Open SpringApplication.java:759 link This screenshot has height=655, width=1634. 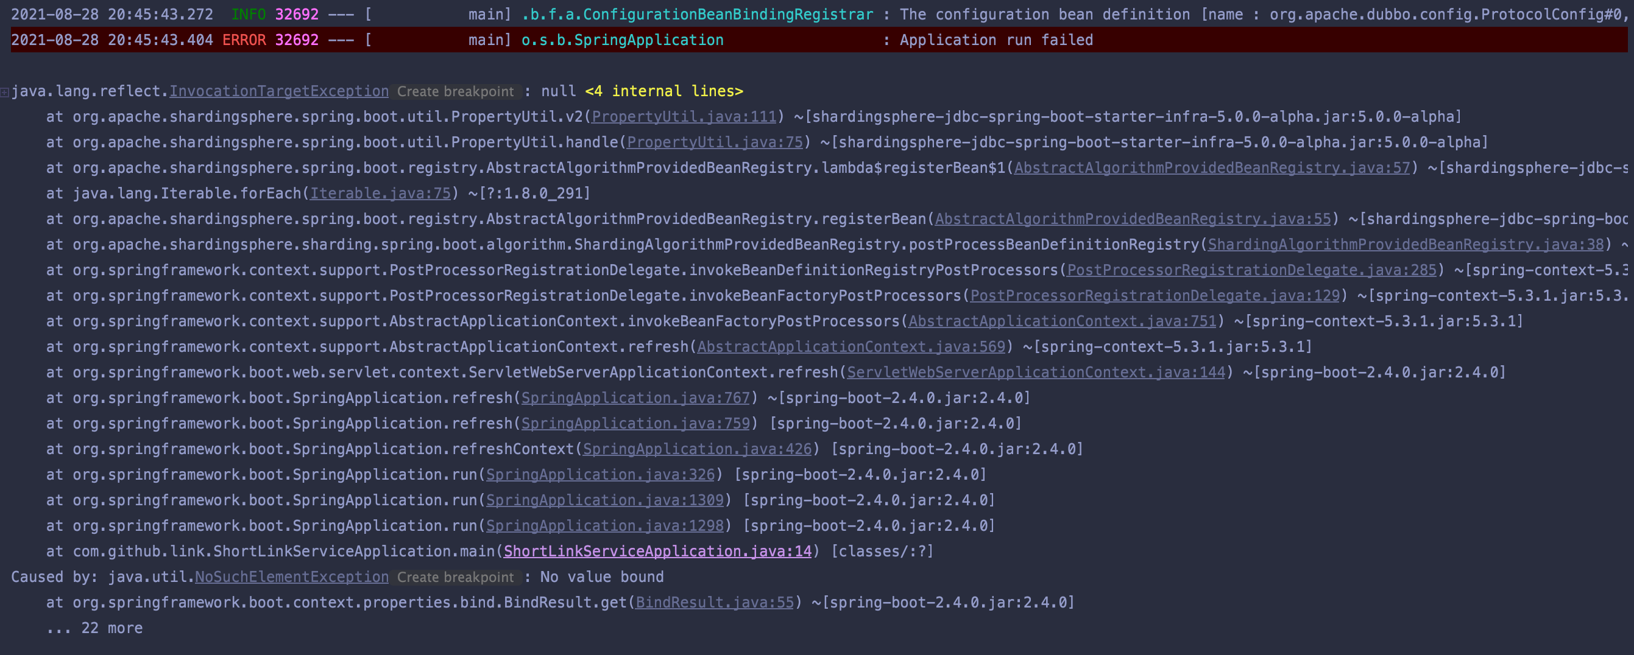pos(635,424)
